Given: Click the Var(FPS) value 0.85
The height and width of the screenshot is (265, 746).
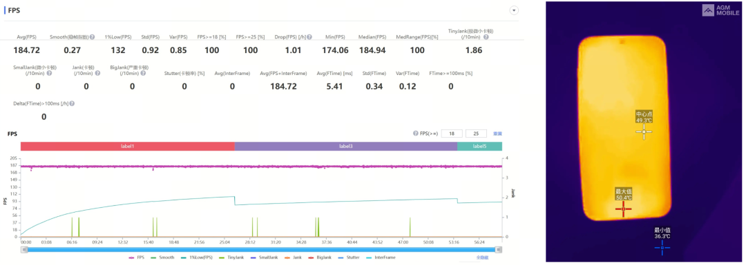Looking at the screenshot, I should point(178,50).
